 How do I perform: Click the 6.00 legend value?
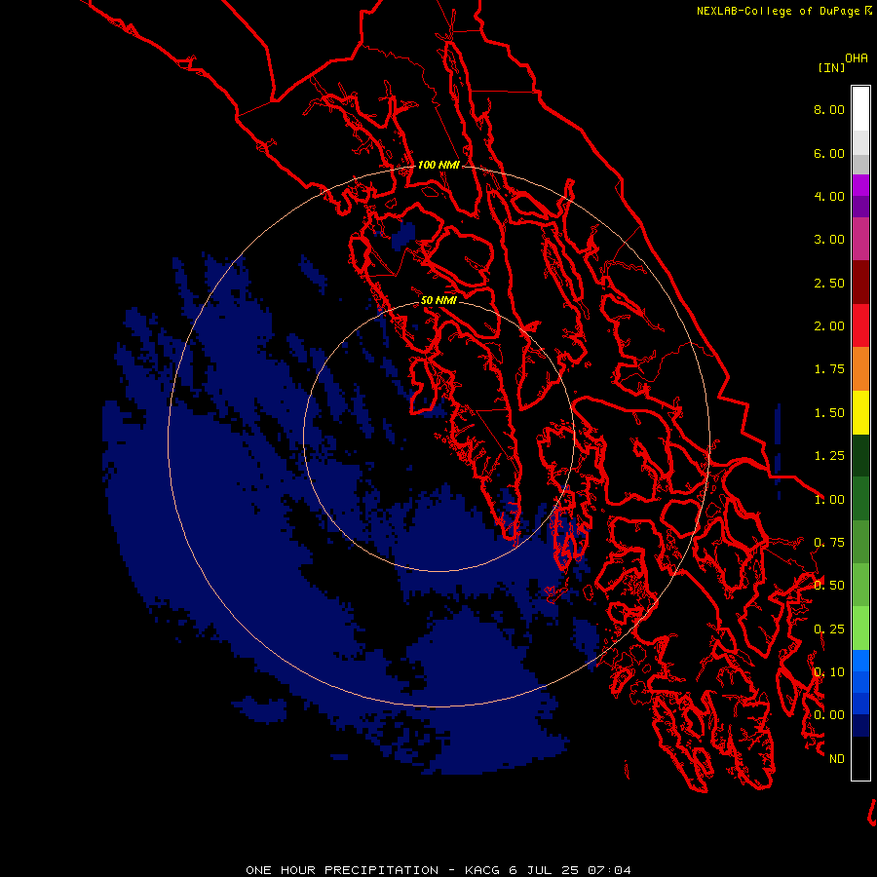[829, 153]
